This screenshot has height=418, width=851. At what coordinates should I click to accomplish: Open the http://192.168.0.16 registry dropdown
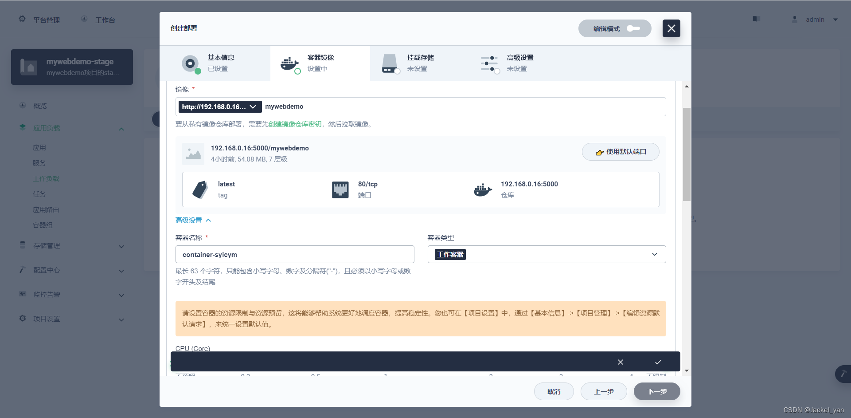pos(220,106)
